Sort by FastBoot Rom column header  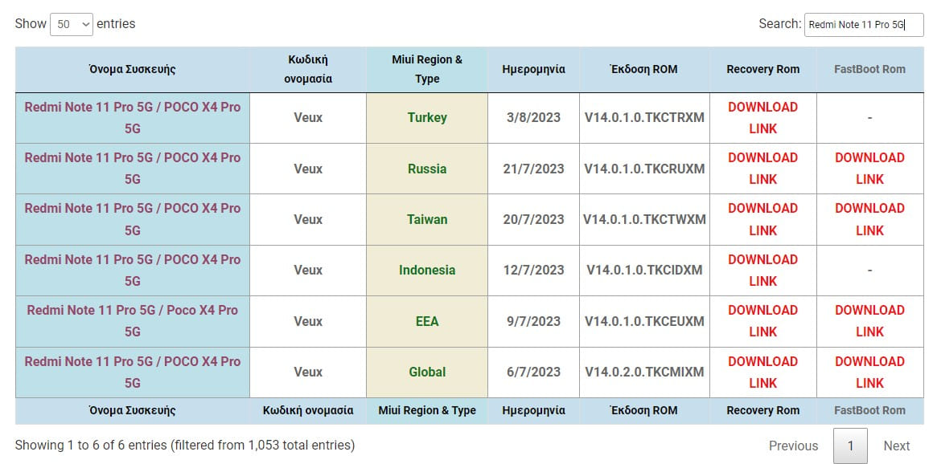point(869,69)
